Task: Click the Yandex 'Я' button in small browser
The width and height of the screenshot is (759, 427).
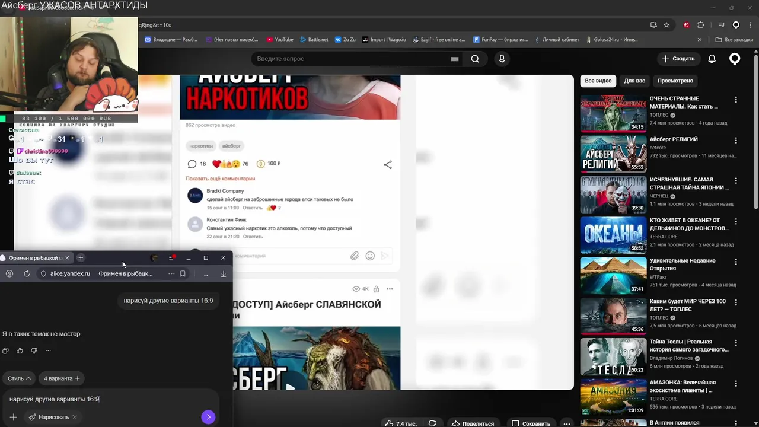Action: (9, 273)
